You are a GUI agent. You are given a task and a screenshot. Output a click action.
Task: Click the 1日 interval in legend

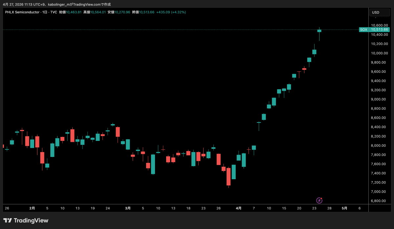point(45,12)
